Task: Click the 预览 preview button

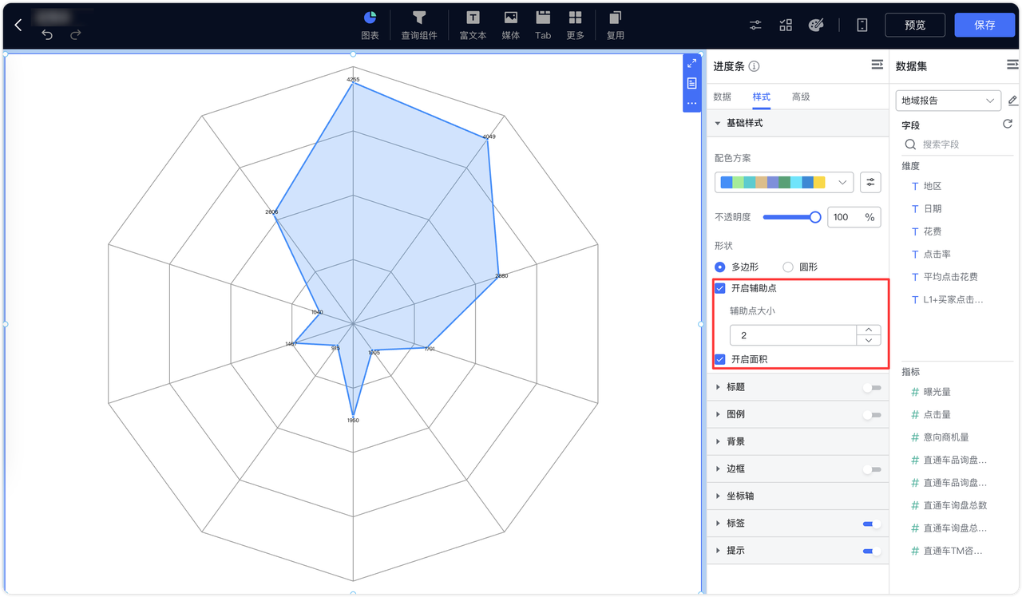Action: click(x=915, y=25)
